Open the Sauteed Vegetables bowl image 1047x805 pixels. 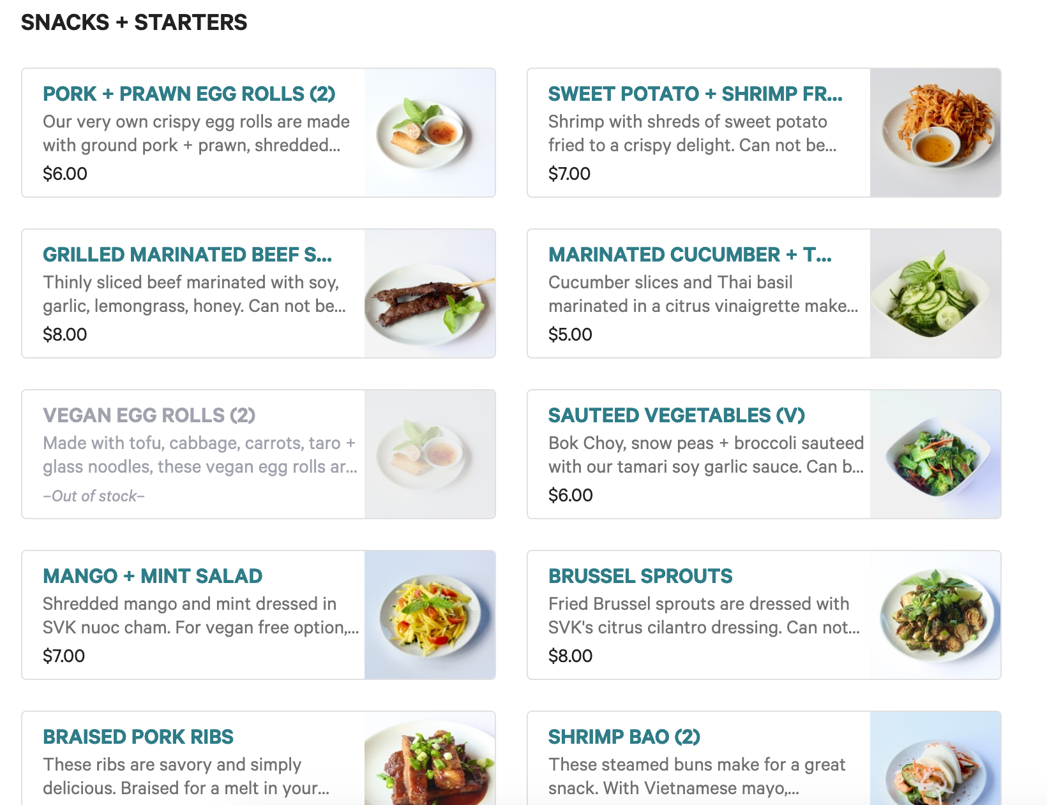coord(935,454)
